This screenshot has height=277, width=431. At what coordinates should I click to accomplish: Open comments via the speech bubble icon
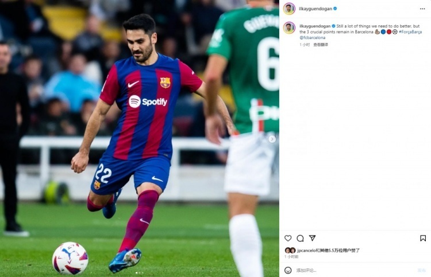point(300,238)
